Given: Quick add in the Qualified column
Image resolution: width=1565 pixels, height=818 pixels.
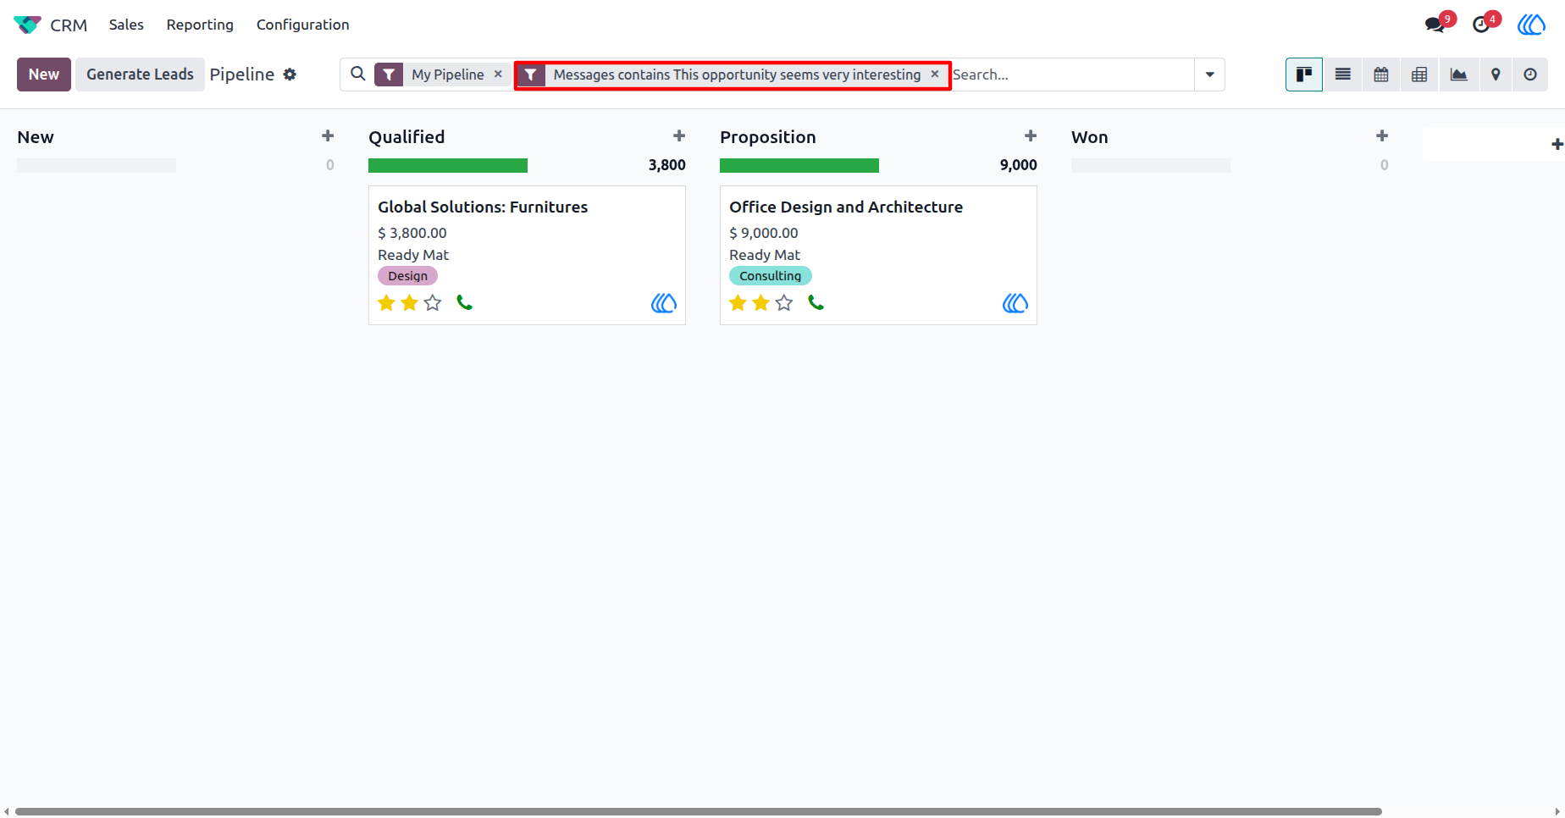Looking at the screenshot, I should [x=679, y=136].
